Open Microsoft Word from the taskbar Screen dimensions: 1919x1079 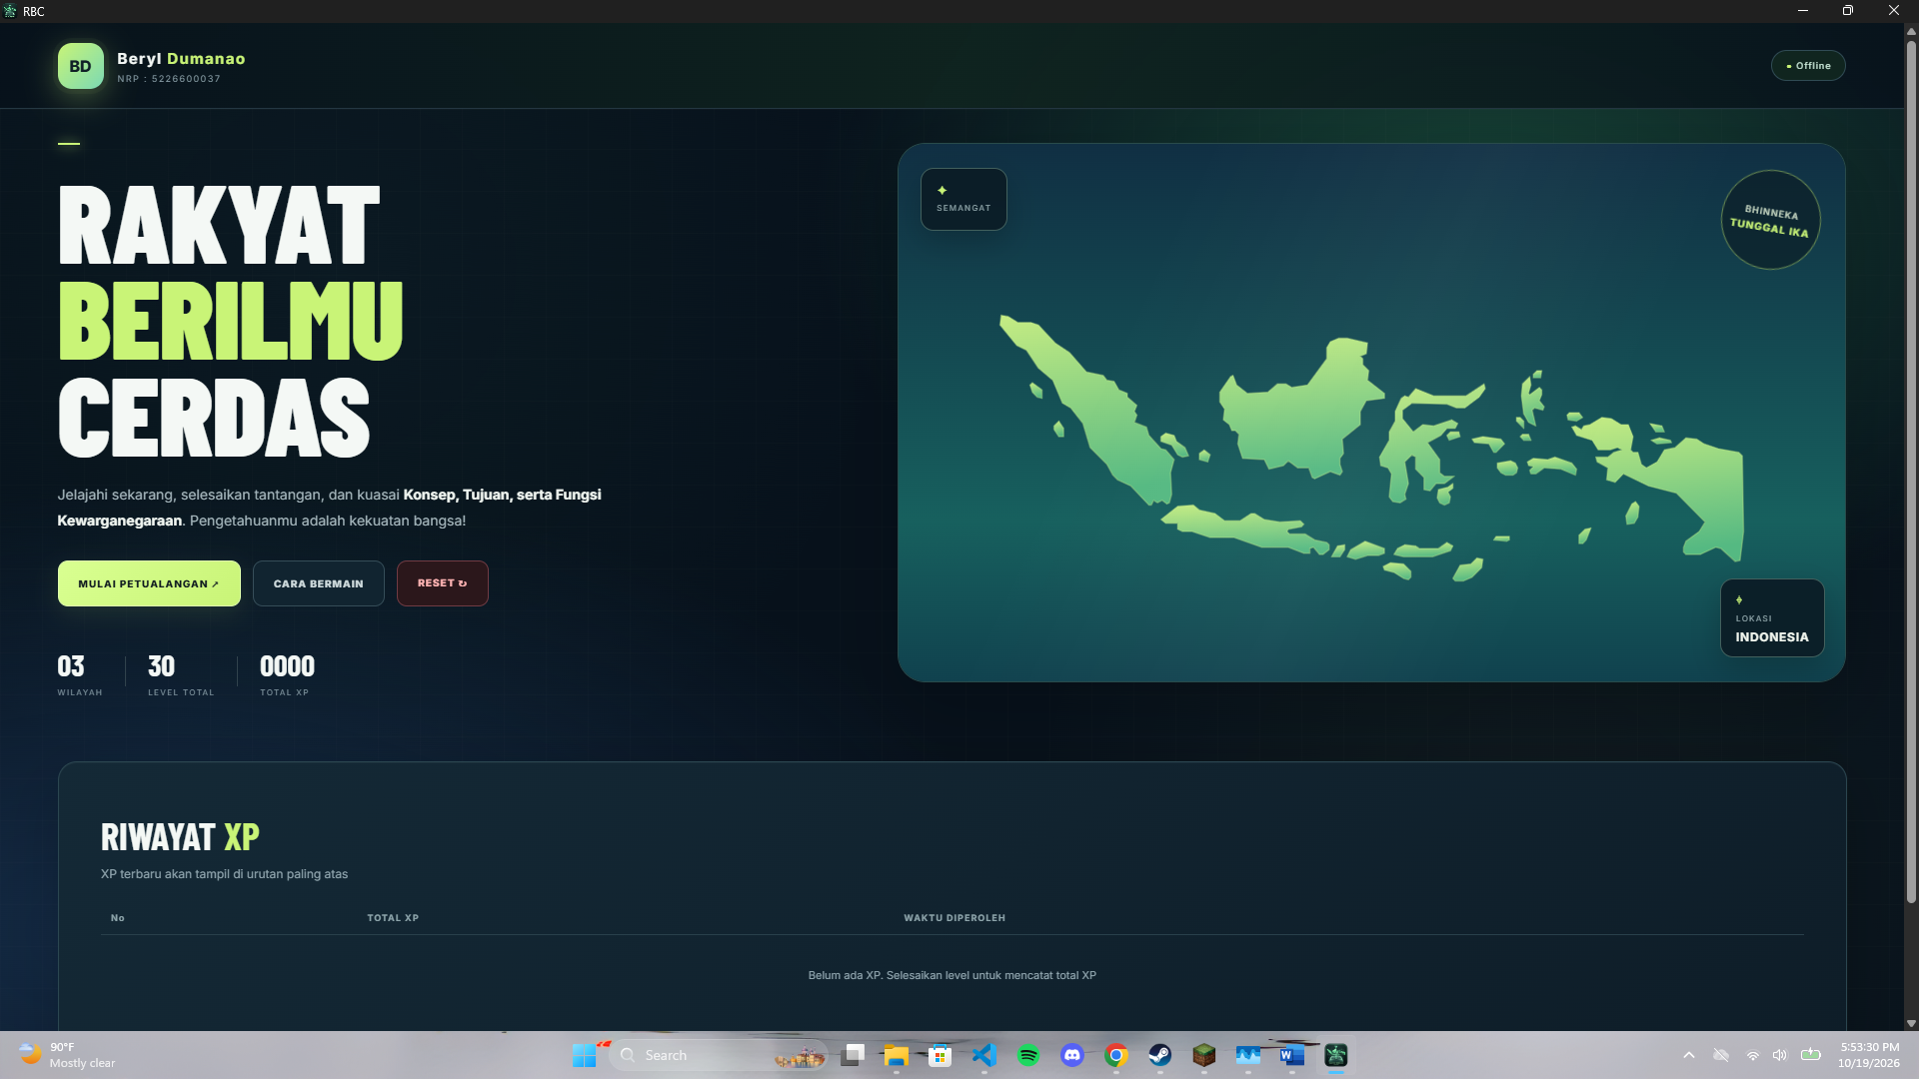tap(1292, 1055)
